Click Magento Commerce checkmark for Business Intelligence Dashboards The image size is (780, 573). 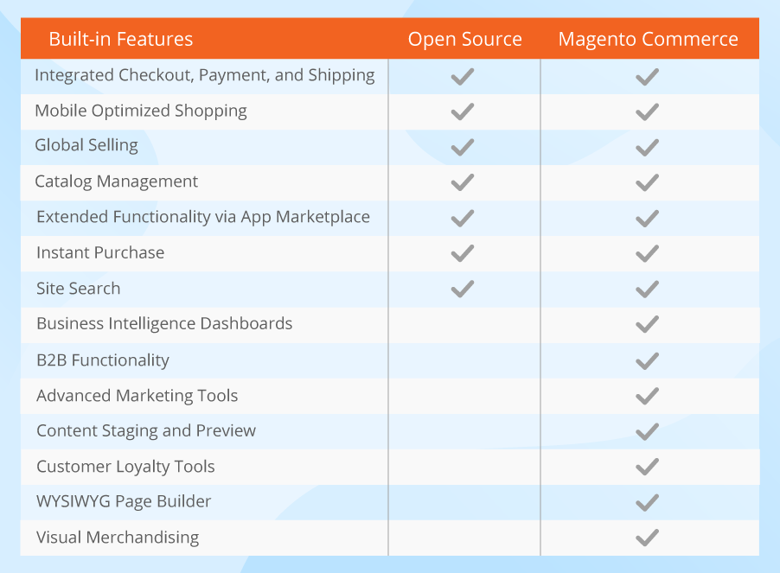[x=647, y=324]
